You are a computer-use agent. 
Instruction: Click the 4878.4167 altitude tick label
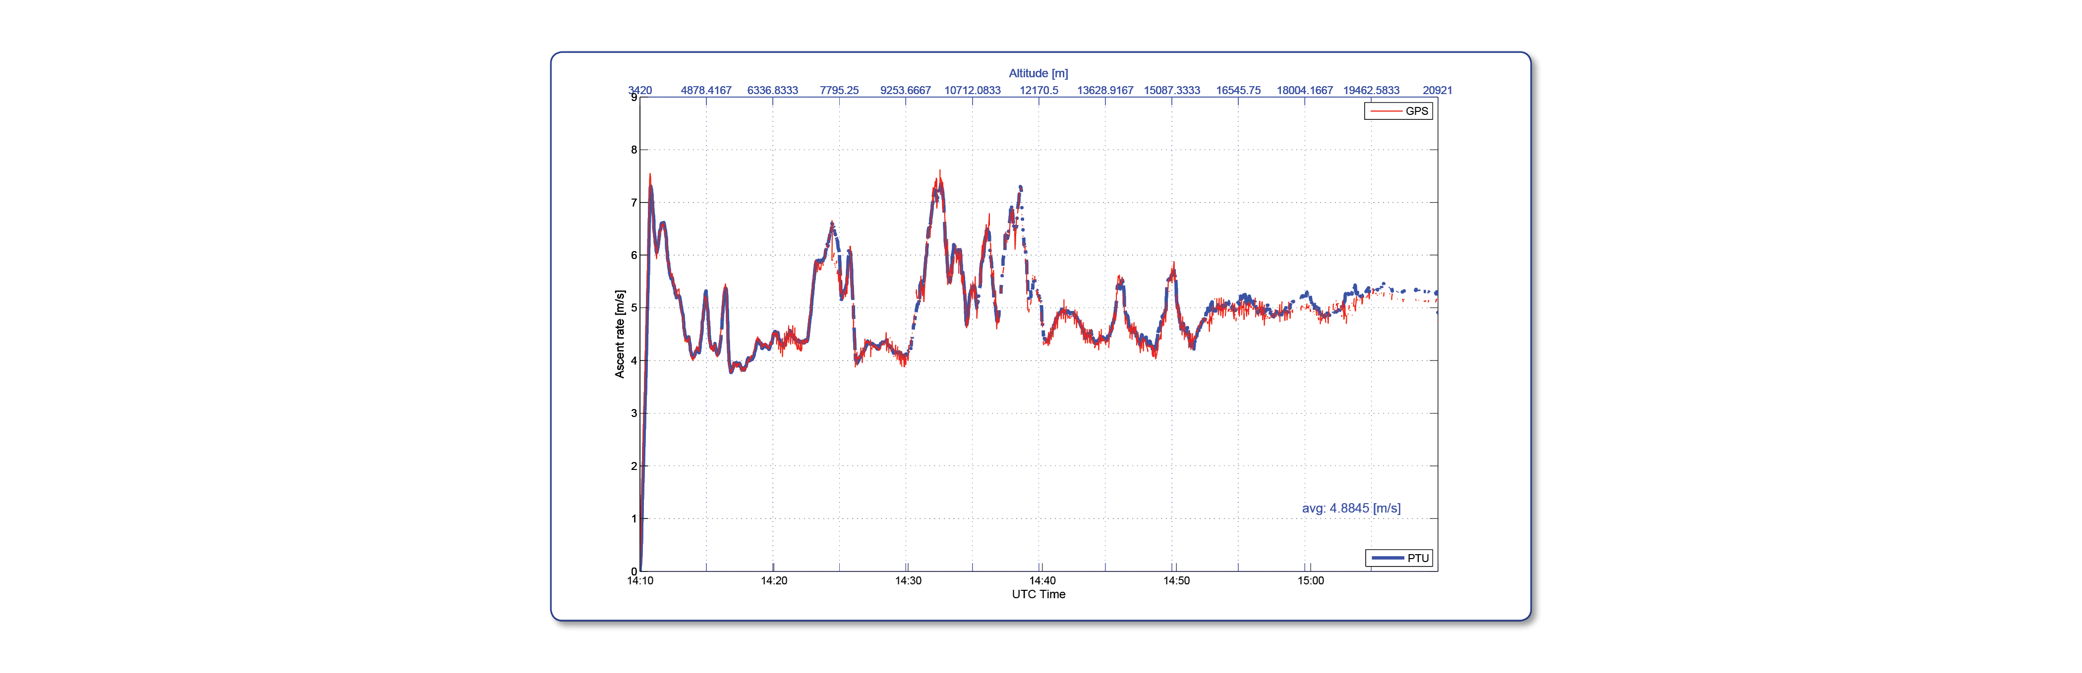point(705,91)
